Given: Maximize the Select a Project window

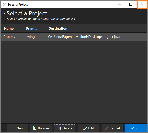Looking at the screenshot, I should 131,4.
